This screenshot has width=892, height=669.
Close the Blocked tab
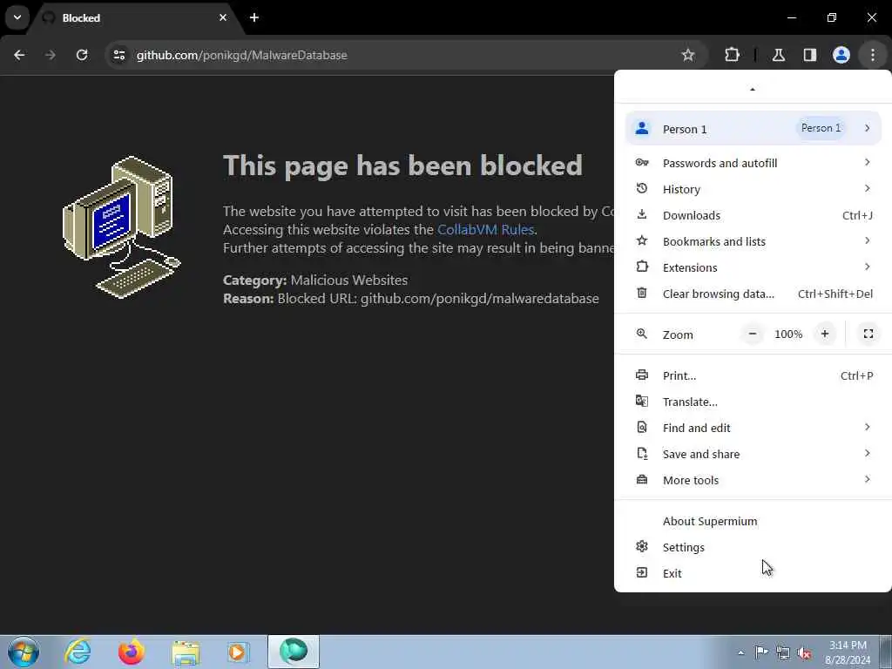tap(223, 17)
